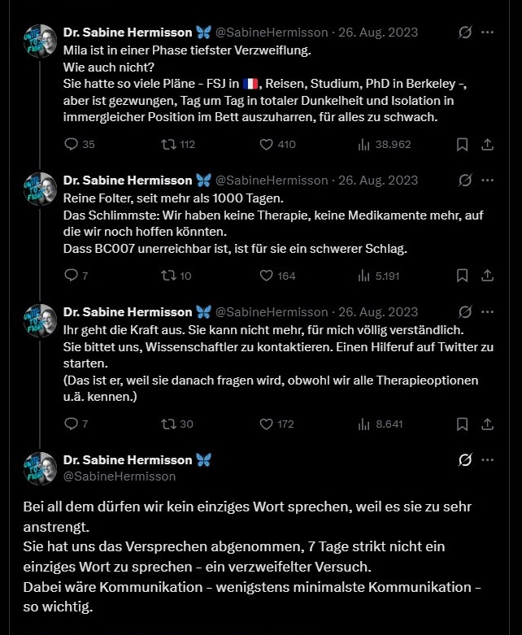Open more options on first tweet

(x=488, y=33)
